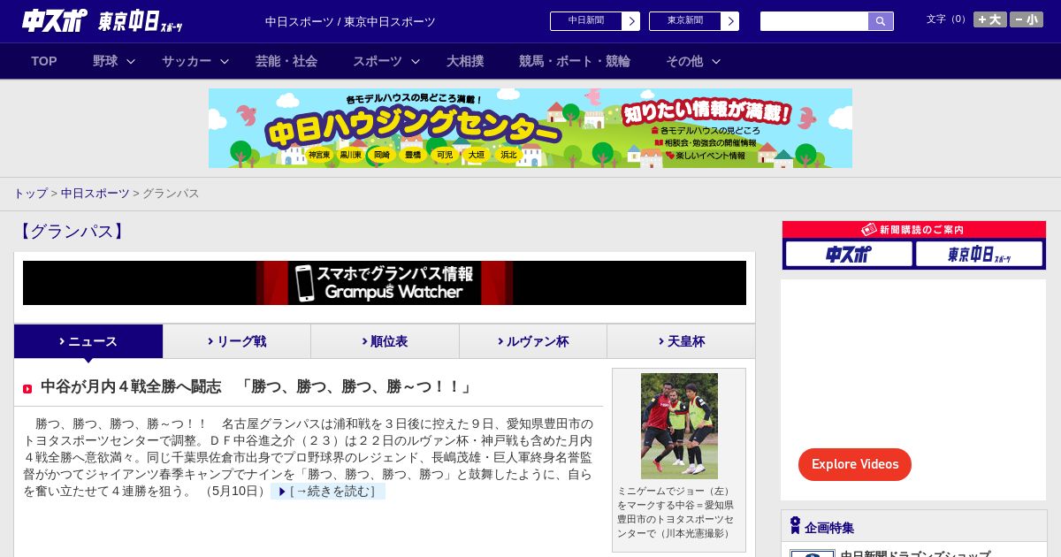Expand the その他 navigation menu
The width and height of the screenshot is (1061, 557).
pos(693,61)
